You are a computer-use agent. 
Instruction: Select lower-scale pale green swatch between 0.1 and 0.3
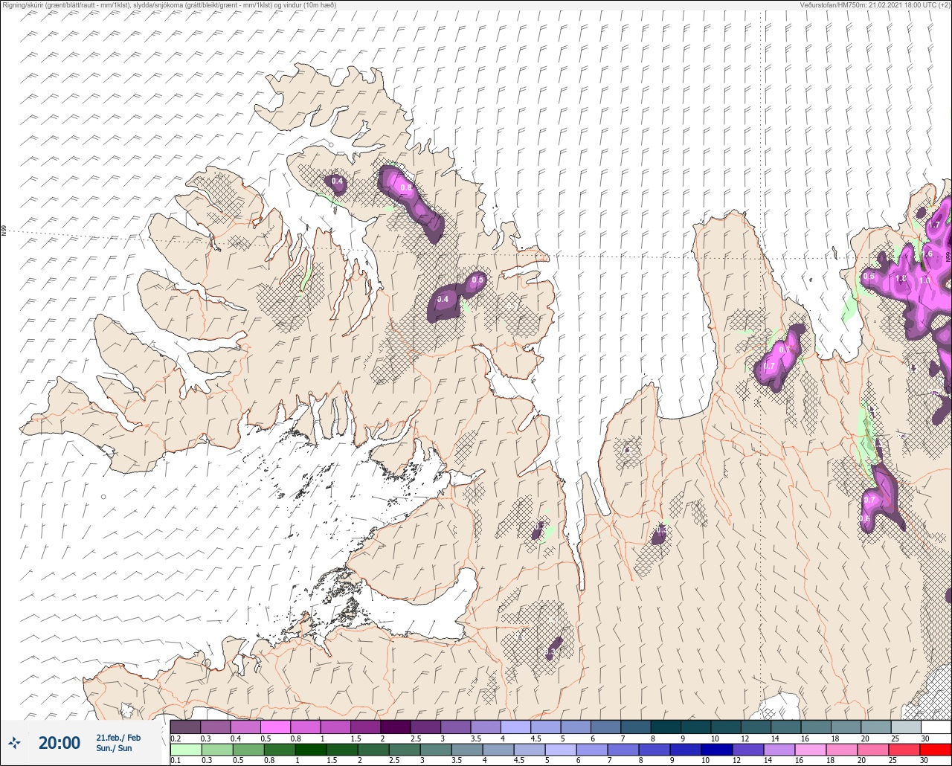pyautogui.click(x=185, y=750)
